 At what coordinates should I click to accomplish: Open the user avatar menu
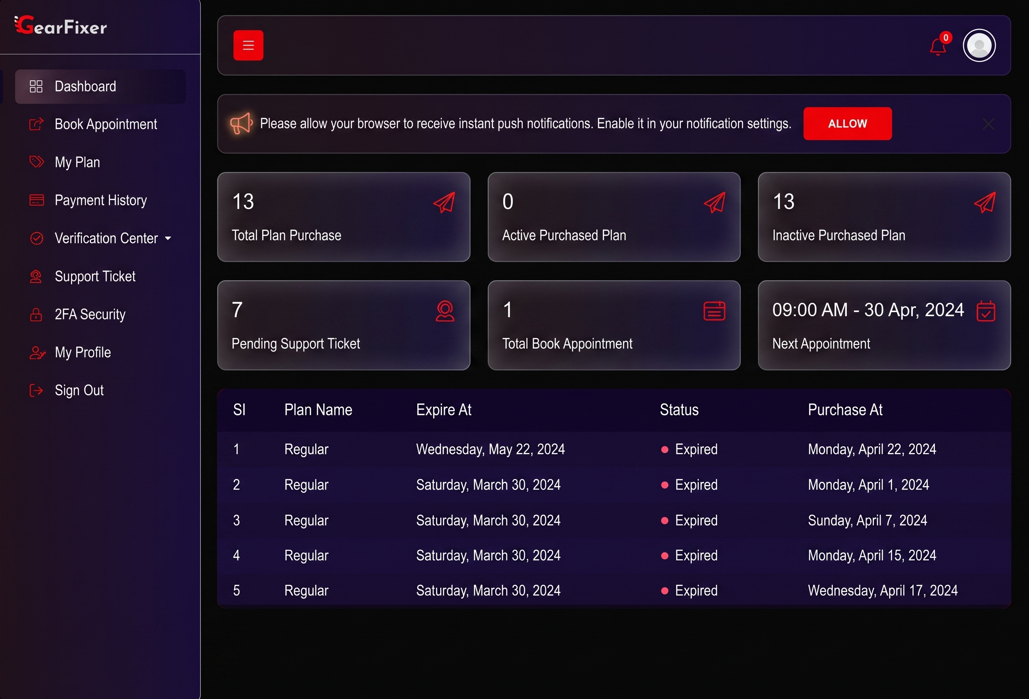(979, 45)
